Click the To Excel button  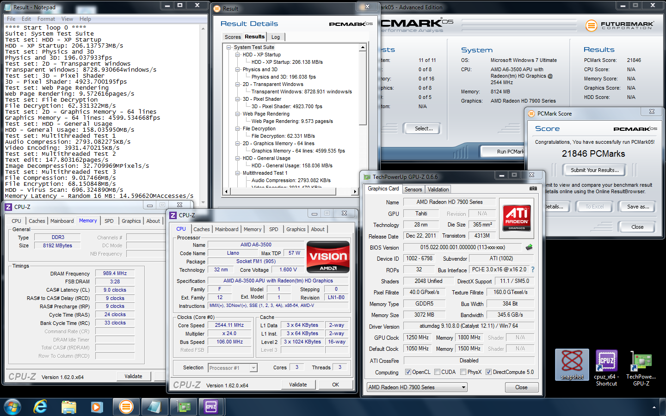tap(594, 207)
